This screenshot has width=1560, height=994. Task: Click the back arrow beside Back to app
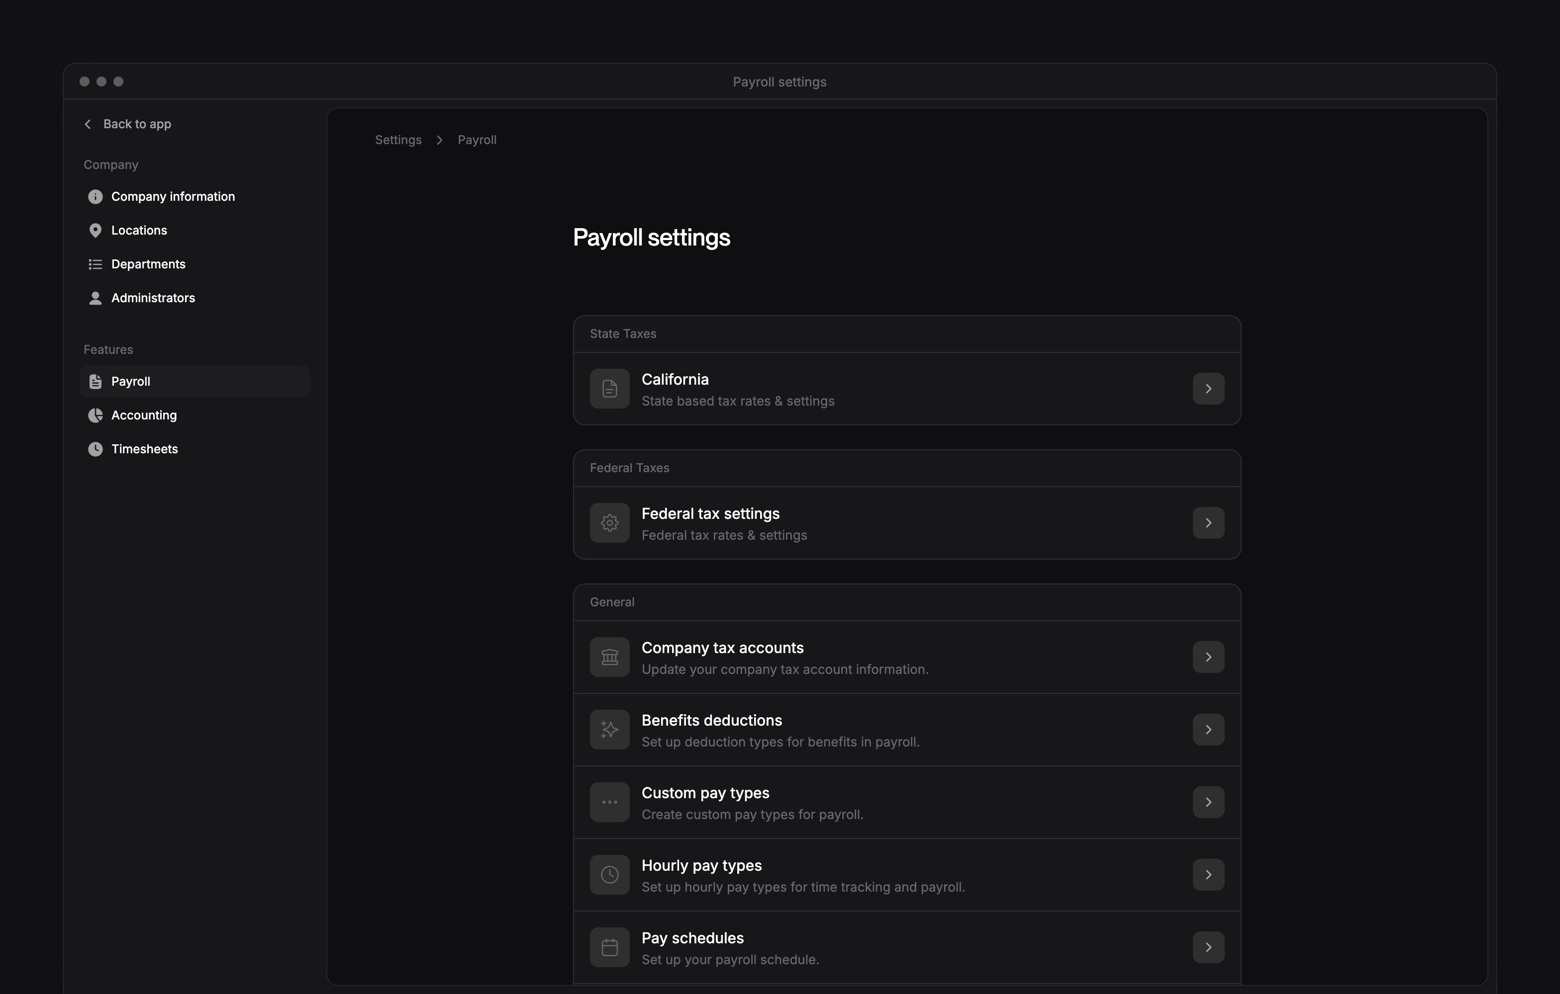click(88, 124)
